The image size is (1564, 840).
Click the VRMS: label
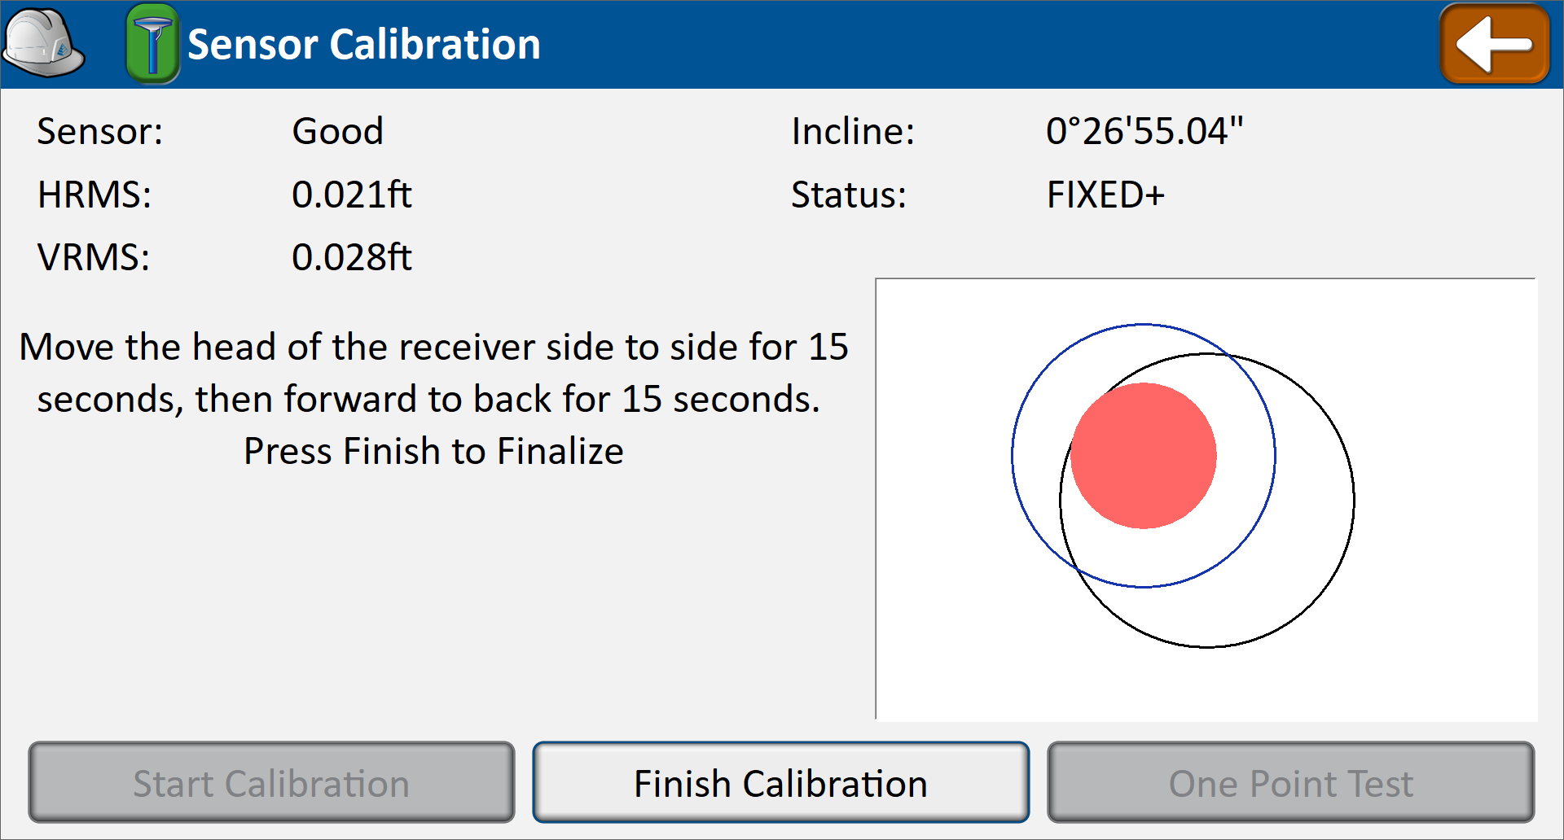94,257
